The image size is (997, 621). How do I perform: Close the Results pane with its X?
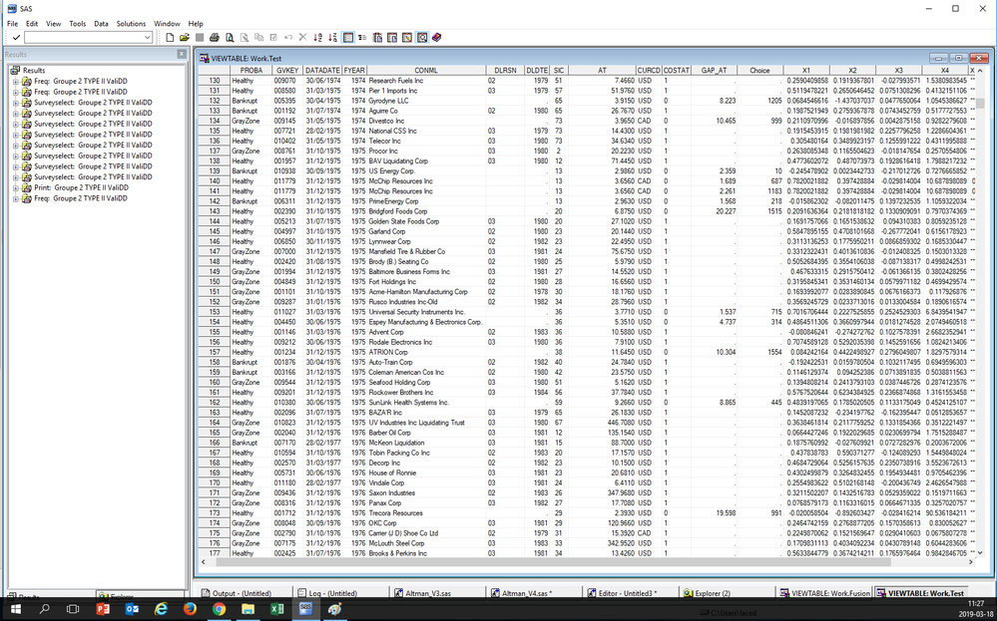click(x=182, y=54)
